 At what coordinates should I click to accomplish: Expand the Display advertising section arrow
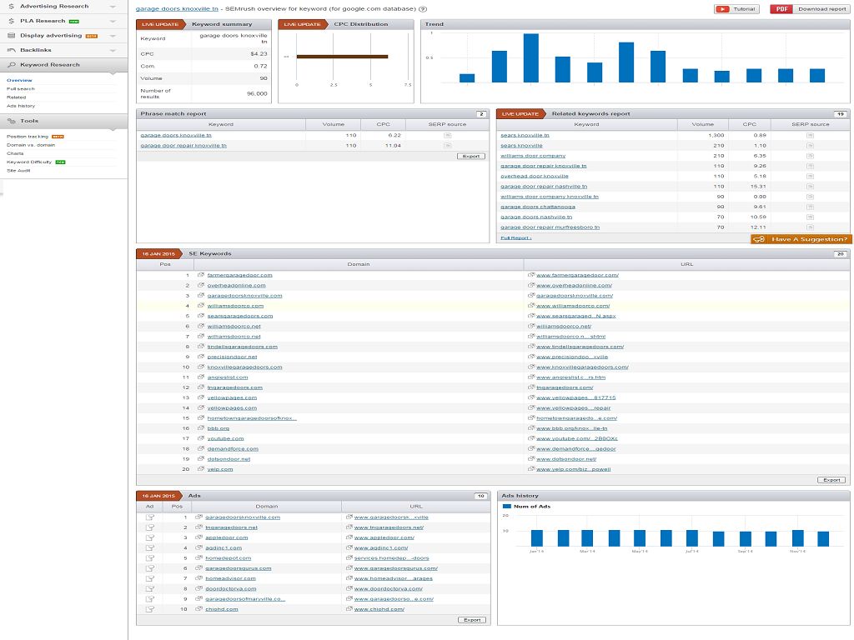click(x=113, y=36)
